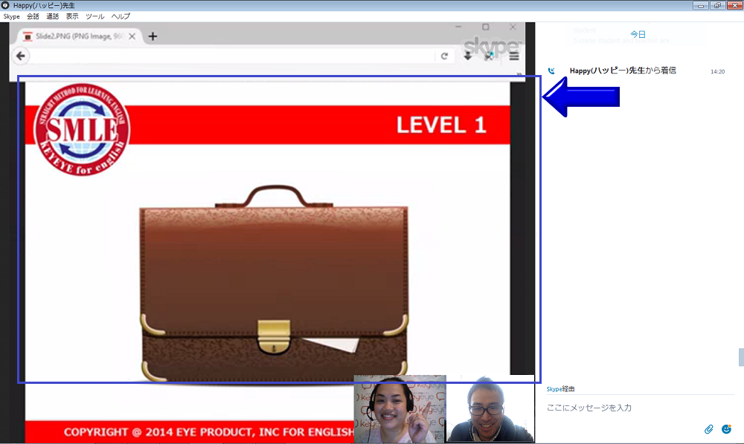Open the ヘルプ menu
Screen dimensions: 744x444
(121, 16)
